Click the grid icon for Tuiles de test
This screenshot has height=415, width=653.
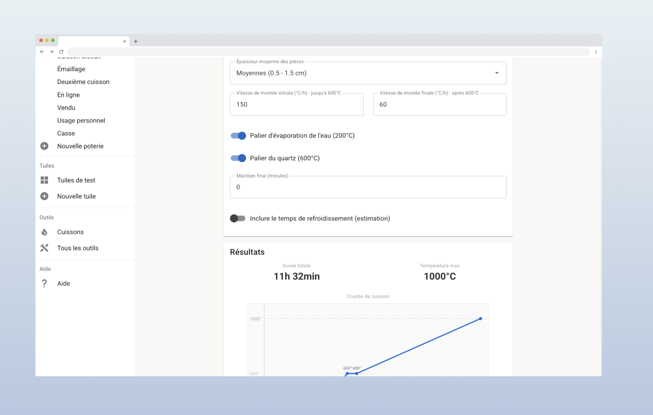click(x=44, y=180)
